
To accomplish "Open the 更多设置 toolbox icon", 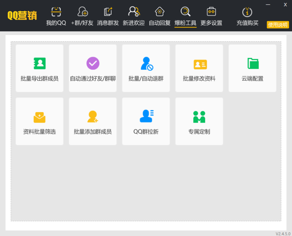I will (x=211, y=12).
